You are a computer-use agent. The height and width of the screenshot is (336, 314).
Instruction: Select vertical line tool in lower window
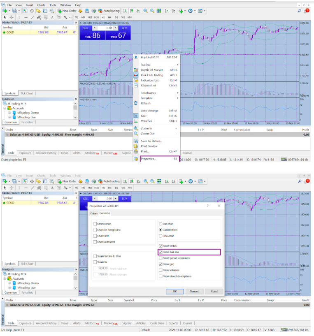(x=19, y=188)
